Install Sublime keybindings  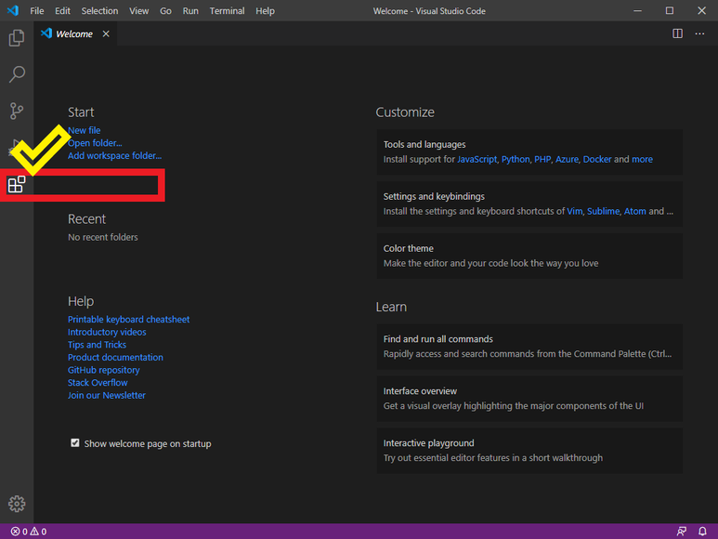(603, 211)
